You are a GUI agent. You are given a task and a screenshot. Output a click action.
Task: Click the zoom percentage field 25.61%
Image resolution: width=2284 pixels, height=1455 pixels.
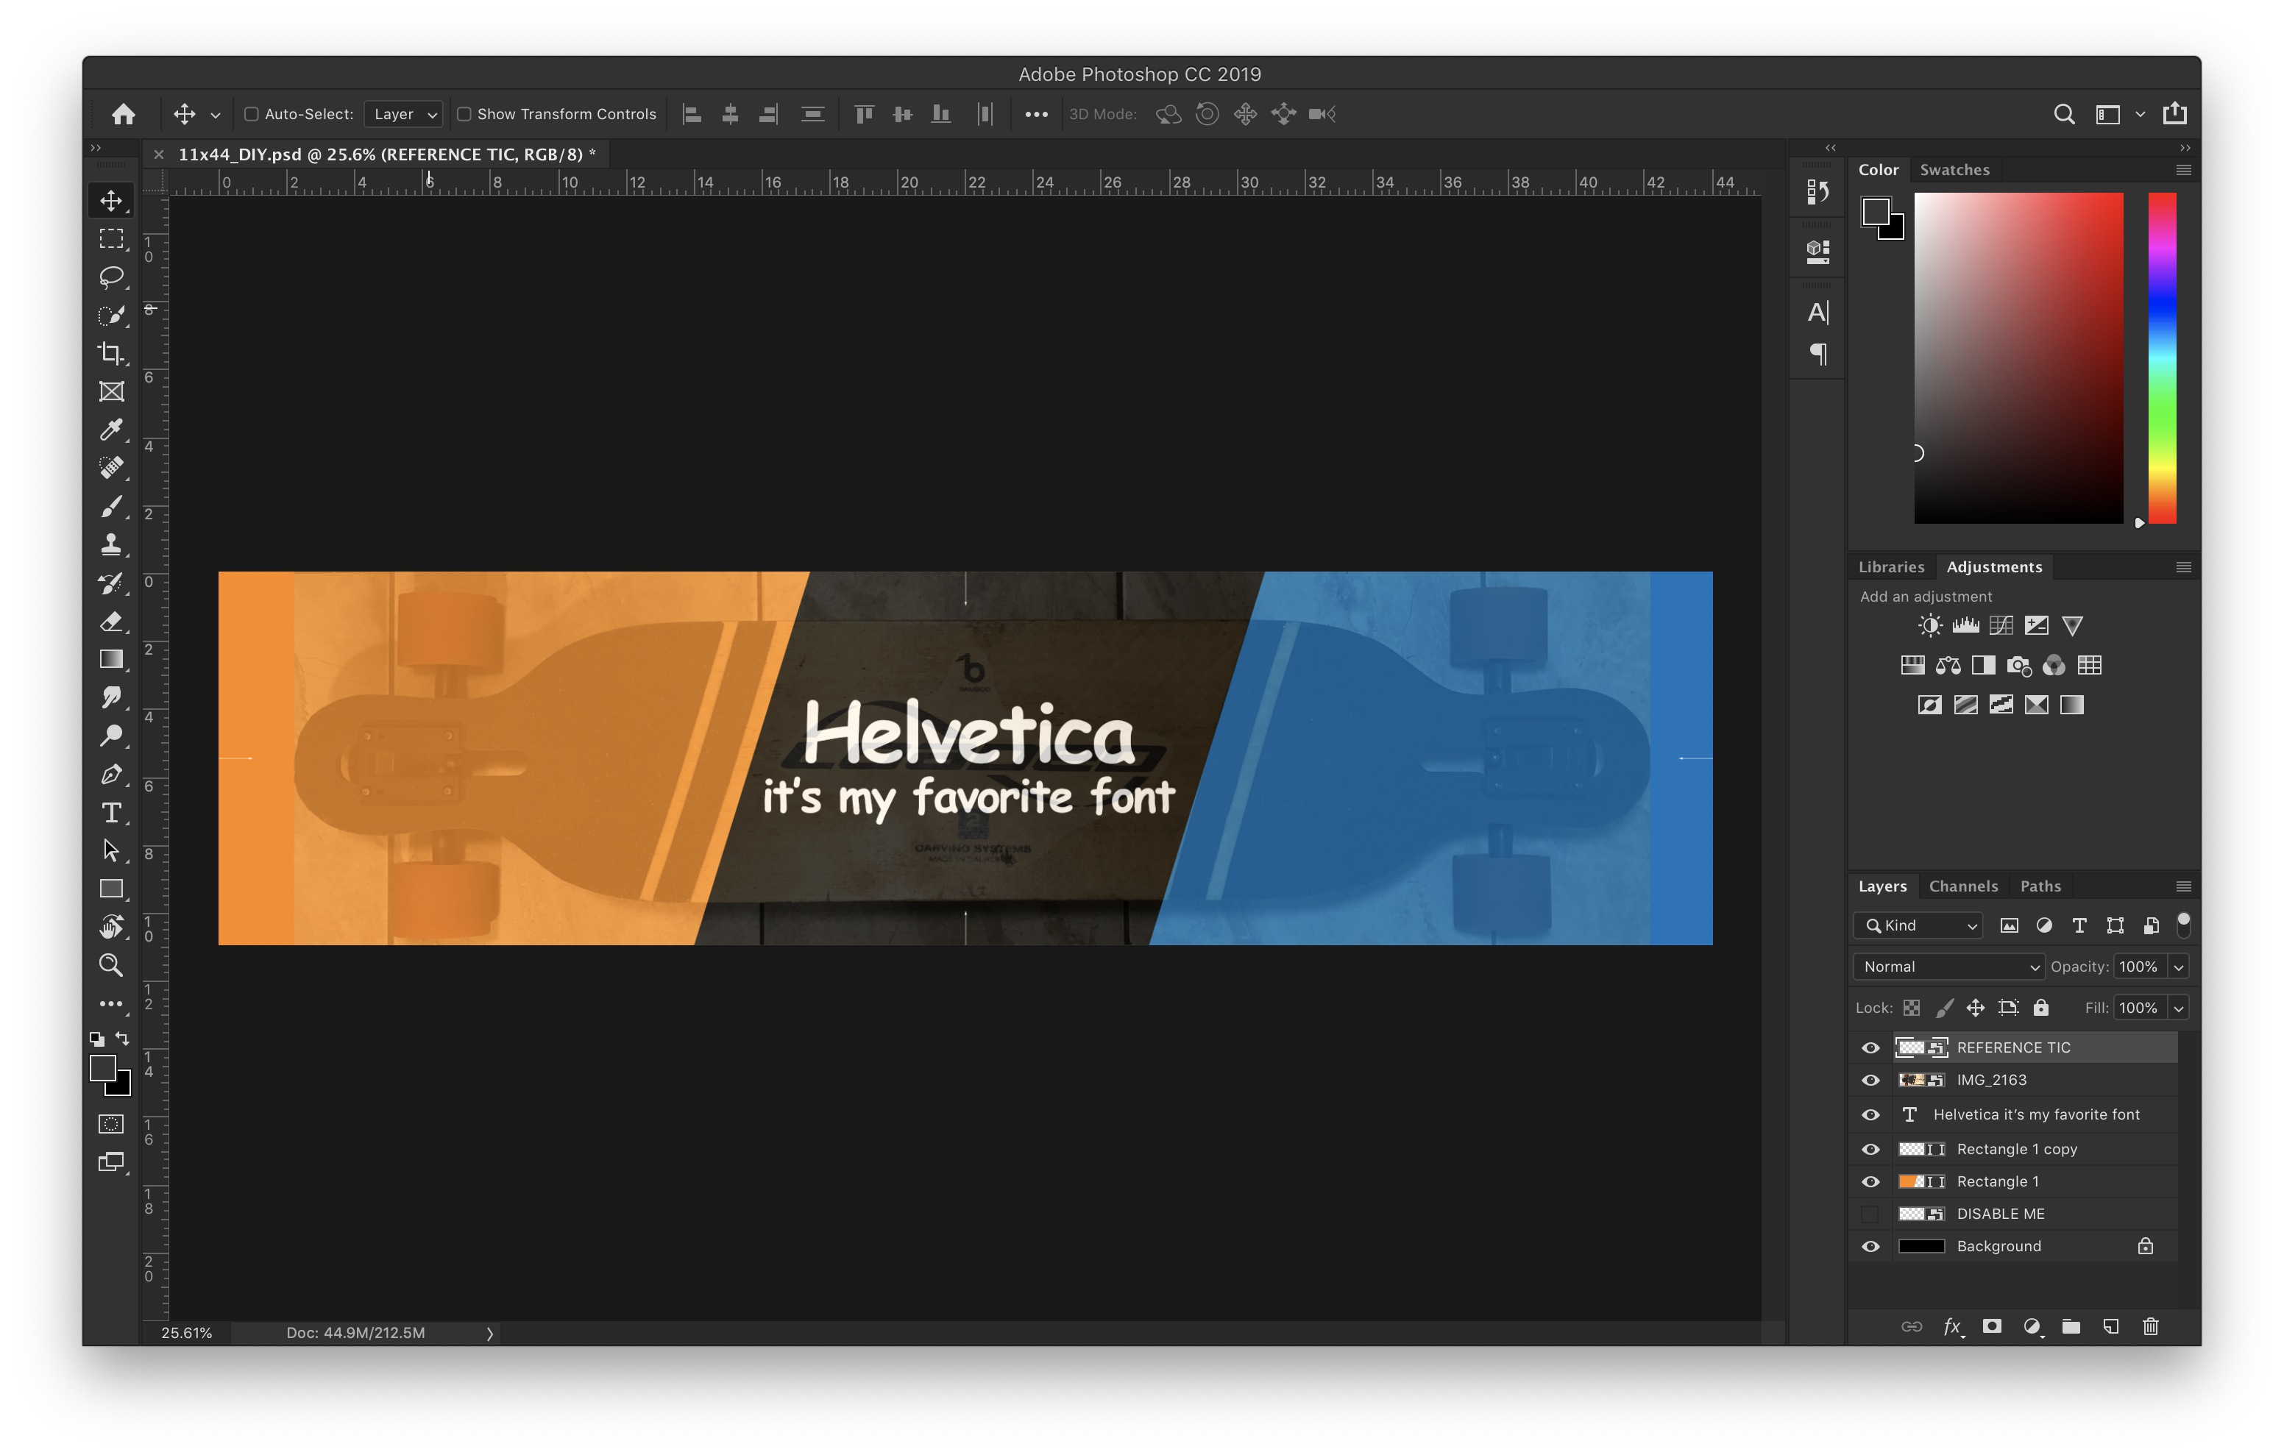point(187,1334)
